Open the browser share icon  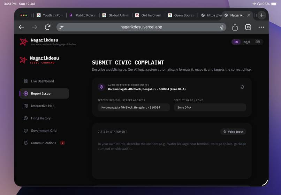[x=235, y=27]
